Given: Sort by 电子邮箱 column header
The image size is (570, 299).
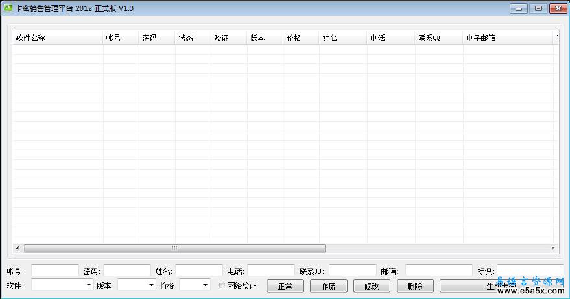Looking at the screenshot, I should click(508, 38).
